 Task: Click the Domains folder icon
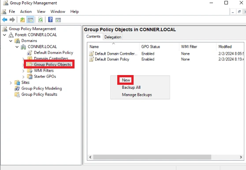coord(17,41)
